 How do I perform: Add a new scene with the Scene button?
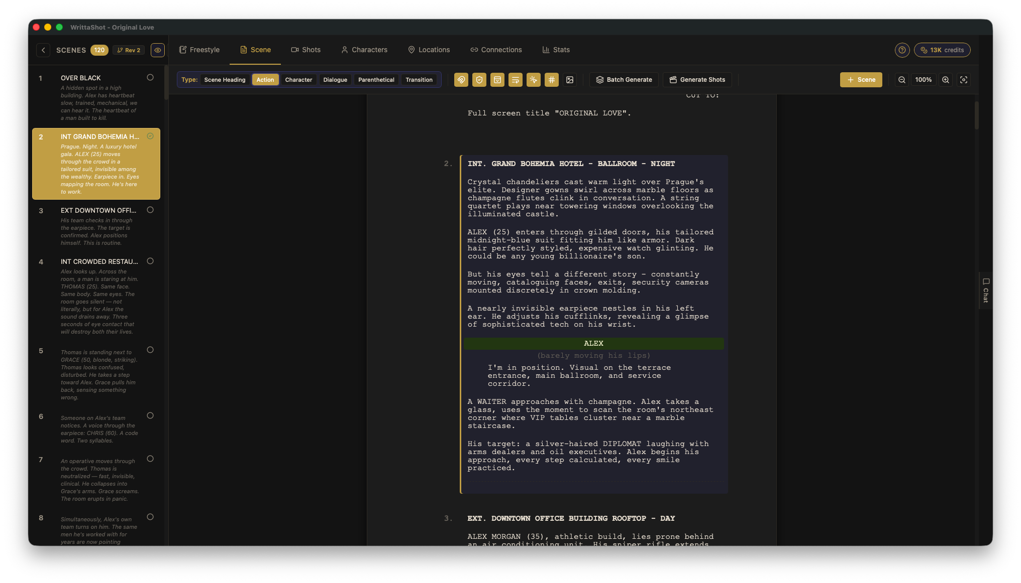click(861, 79)
